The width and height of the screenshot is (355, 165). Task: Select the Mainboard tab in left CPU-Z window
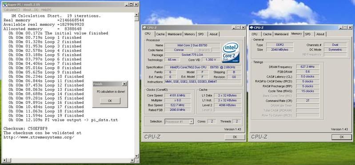[175, 34]
